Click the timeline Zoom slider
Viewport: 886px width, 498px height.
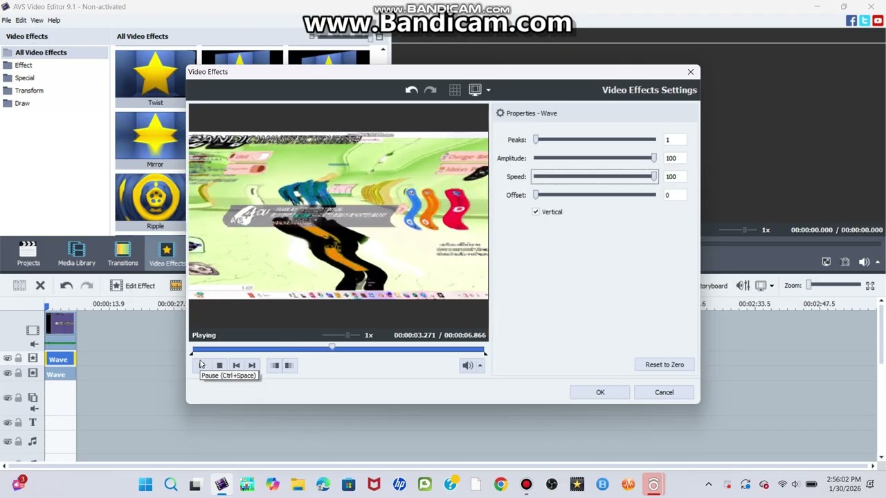tap(834, 285)
